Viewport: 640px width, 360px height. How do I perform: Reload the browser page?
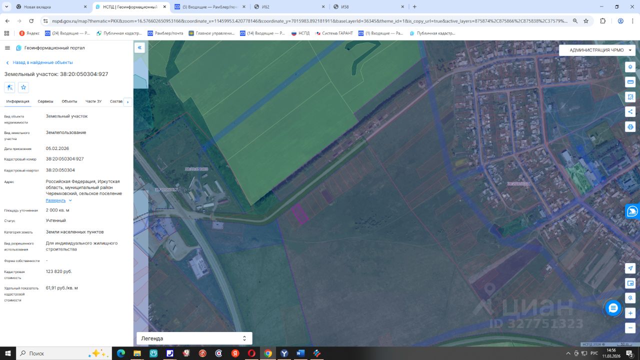coord(31,21)
